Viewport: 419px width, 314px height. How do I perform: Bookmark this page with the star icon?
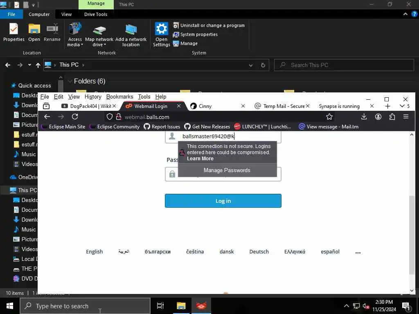tap(329, 117)
